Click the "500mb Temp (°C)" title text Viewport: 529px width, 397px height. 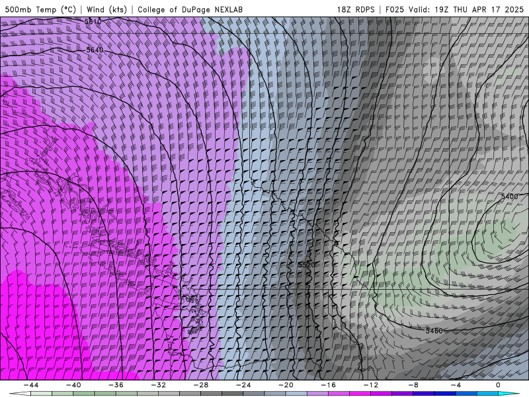coord(40,9)
